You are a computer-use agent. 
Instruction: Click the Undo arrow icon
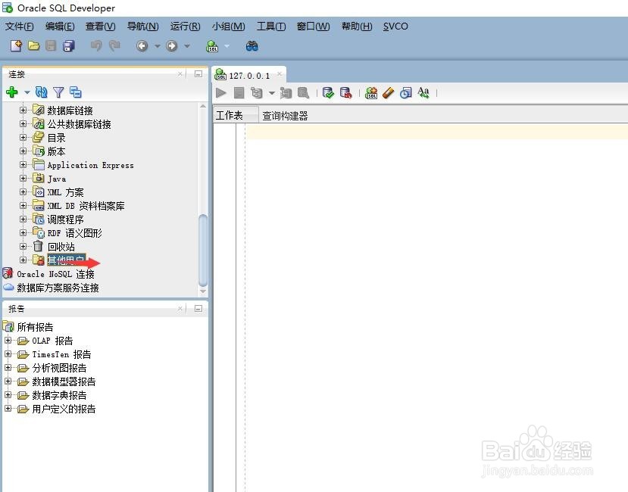(x=96, y=46)
